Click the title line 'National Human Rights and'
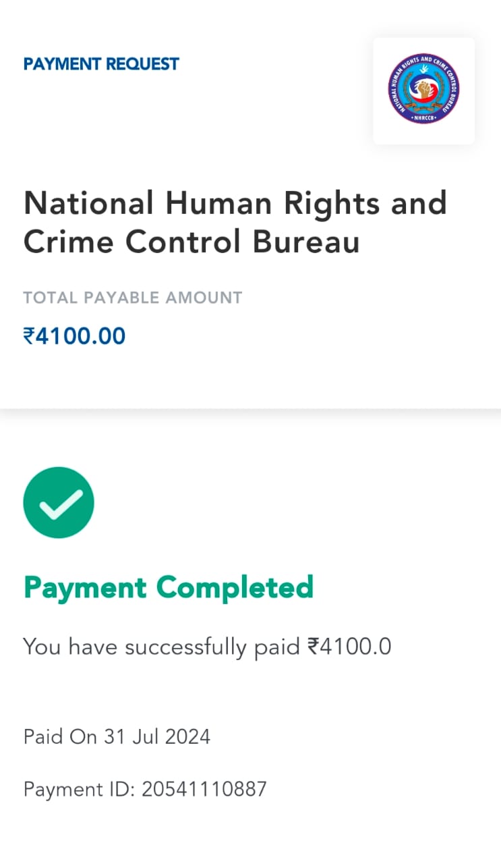This screenshot has width=501, height=864. point(235,202)
